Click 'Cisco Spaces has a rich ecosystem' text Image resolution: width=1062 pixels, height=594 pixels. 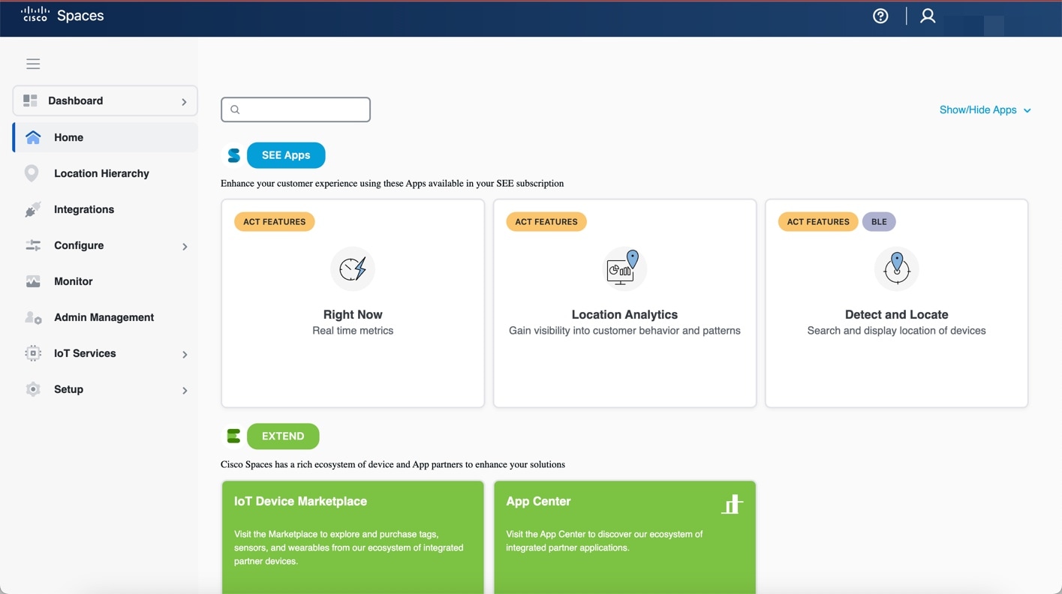tap(393, 464)
